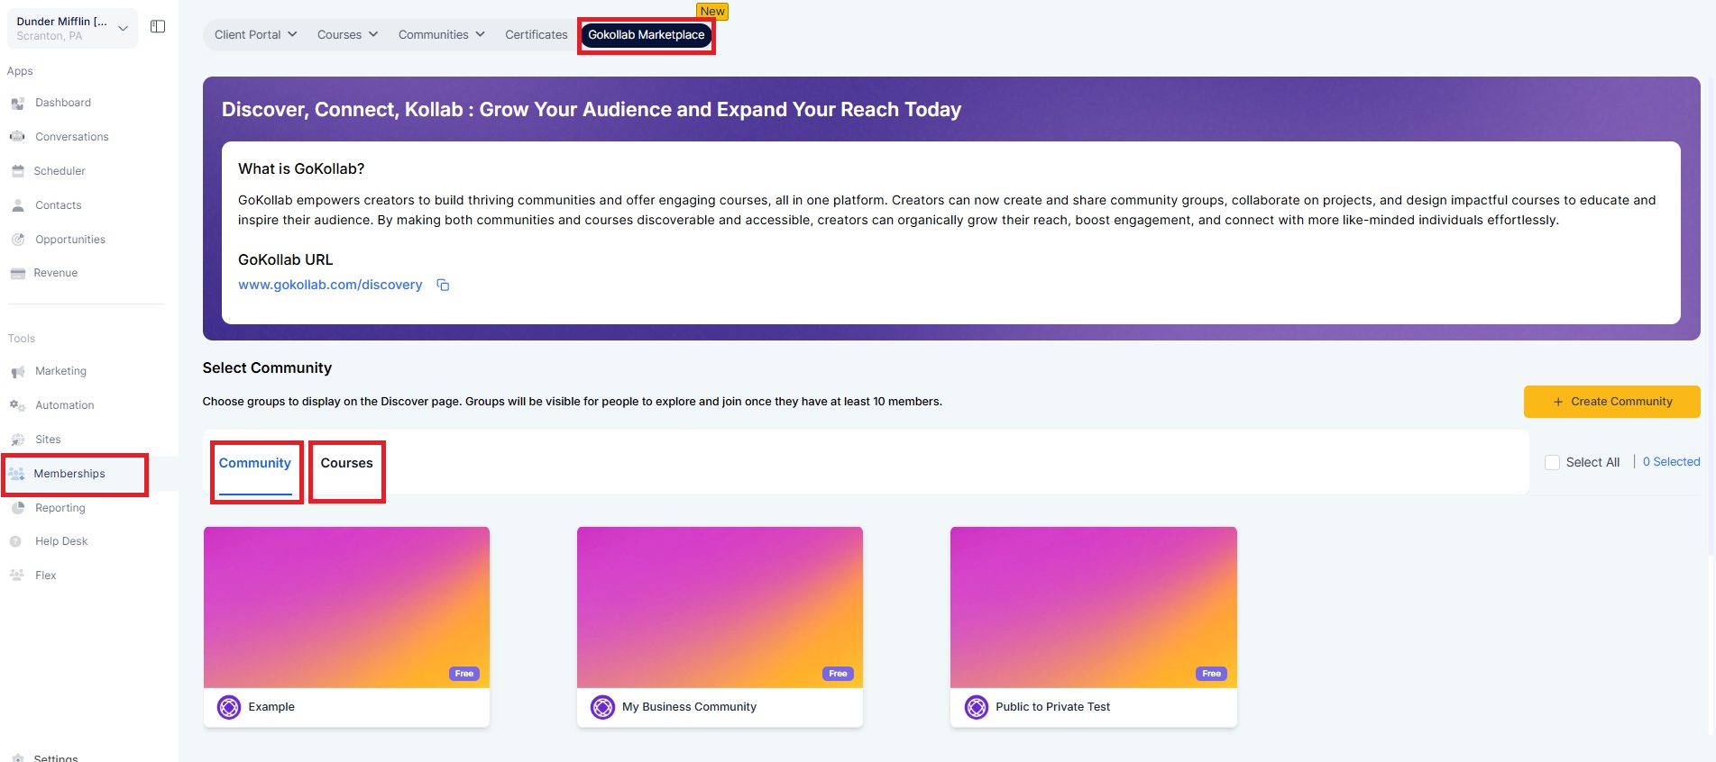Select the Public to Private Test thumbnail
The width and height of the screenshot is (1716, 762).
tap(1094, 607)
